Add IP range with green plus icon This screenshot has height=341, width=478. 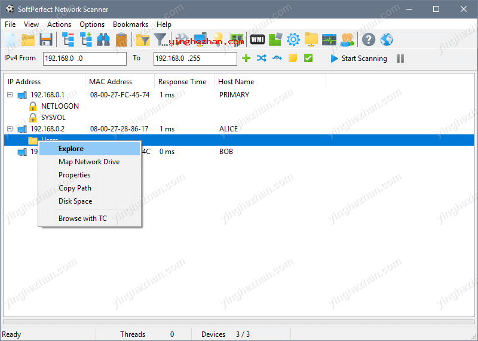[246, 58]
